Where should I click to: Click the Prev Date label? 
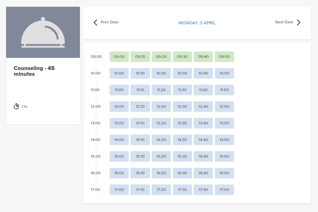[109, 22]
